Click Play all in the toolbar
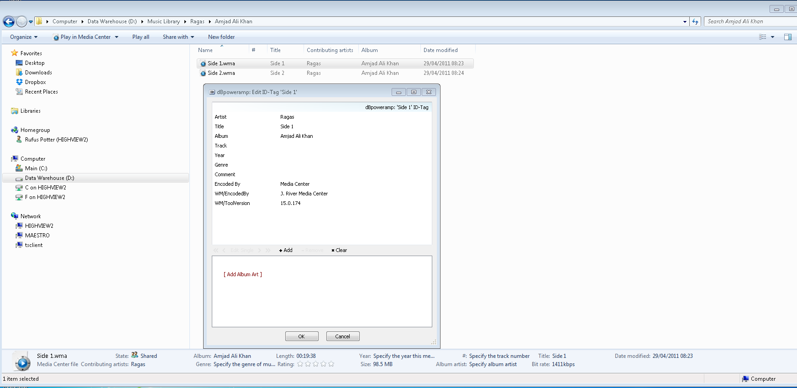 tap(141, 37)
